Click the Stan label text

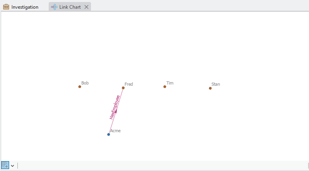click(216, 84)
